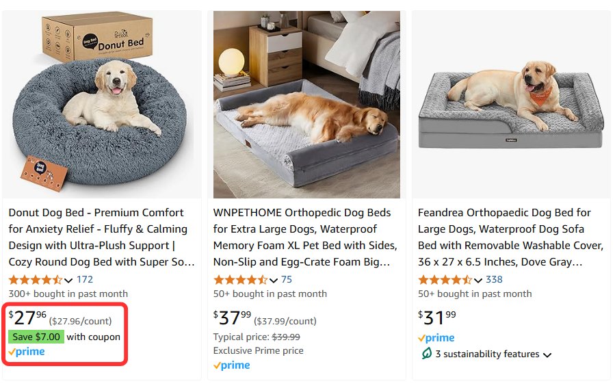Viewport: 615px width, 388px height.
Task: Open the Donut Dog Bed product image
Action: click(102, 105)
